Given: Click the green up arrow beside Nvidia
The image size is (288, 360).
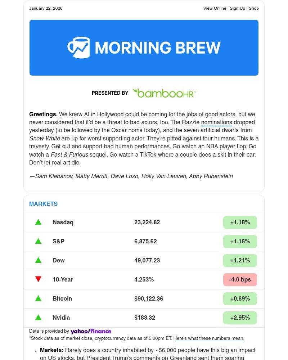Looking at the screenshot, I should (39, 318).
